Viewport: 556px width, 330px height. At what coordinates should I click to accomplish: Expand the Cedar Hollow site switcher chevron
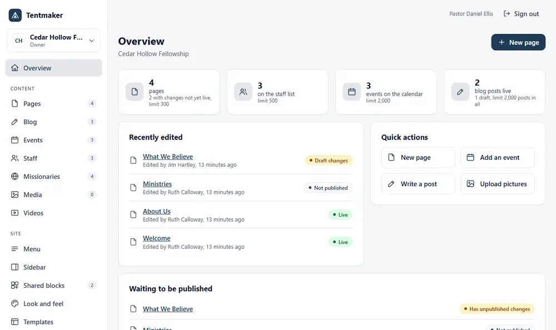[92, 41]
